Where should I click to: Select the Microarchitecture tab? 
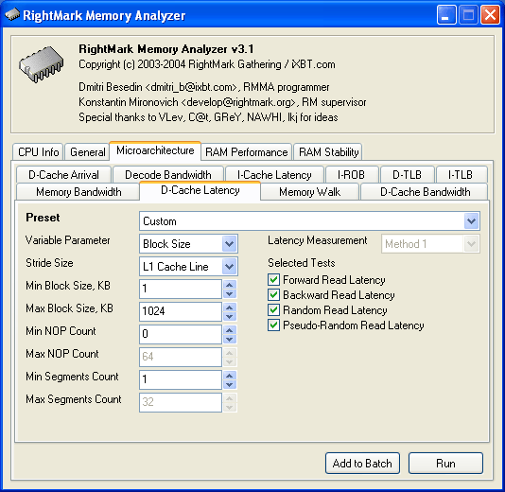[x=155, y=150]
